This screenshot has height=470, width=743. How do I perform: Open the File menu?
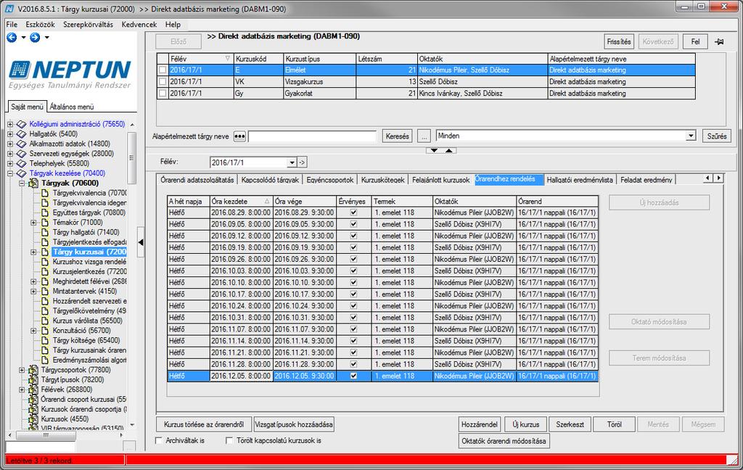[x=12, y=25]
